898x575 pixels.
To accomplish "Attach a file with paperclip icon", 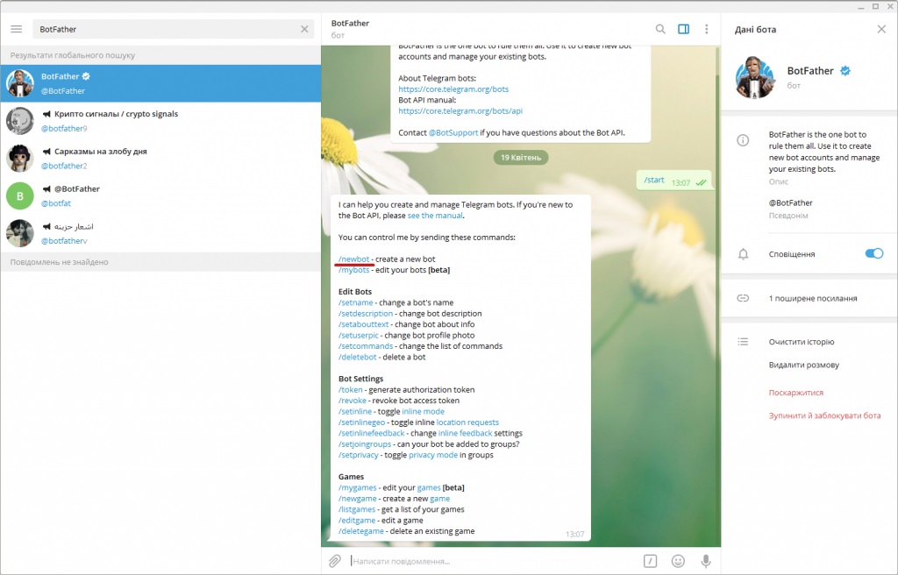I will 334,561.
